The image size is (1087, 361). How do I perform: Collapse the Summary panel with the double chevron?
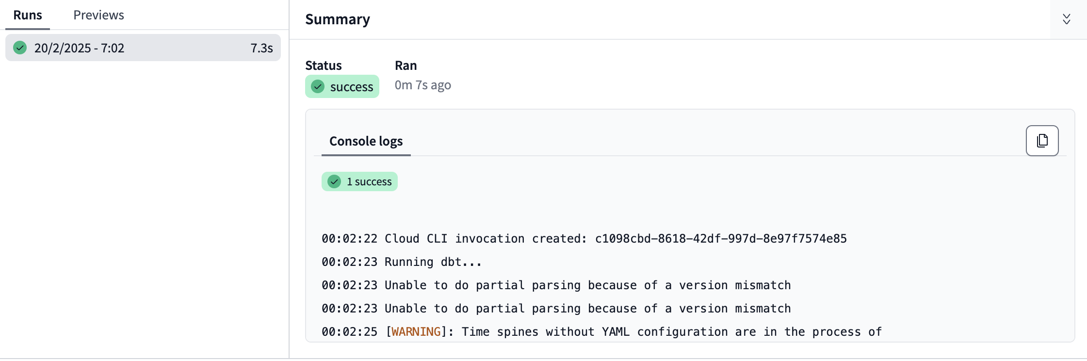[1066, 19]
